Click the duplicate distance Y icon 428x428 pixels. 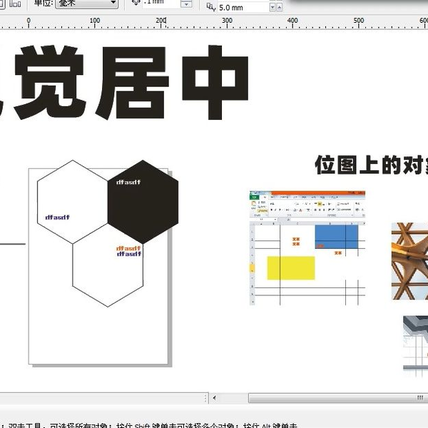coord(210,7)
